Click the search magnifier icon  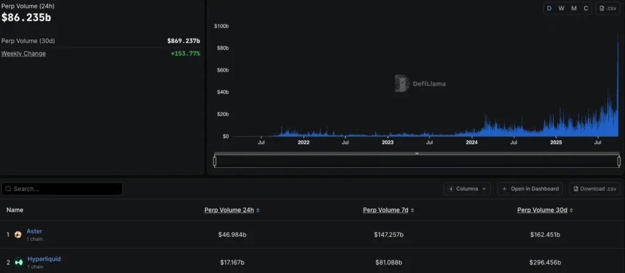[9, 189]
